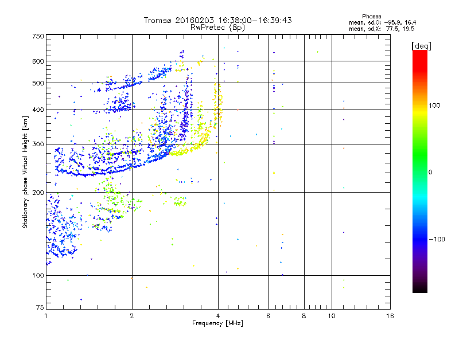Image resolution: width=459 pixels, height=344 pixels.
Task: Click the y-axis label "600"
Action: click(x=38, y=61)
